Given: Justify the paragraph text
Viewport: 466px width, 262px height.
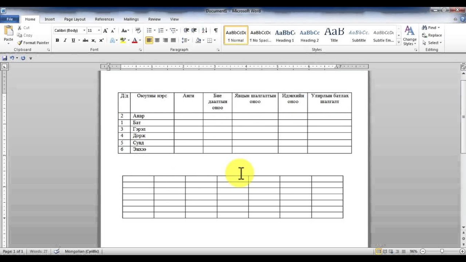Looking at the screenshot, I should point(173,40).
